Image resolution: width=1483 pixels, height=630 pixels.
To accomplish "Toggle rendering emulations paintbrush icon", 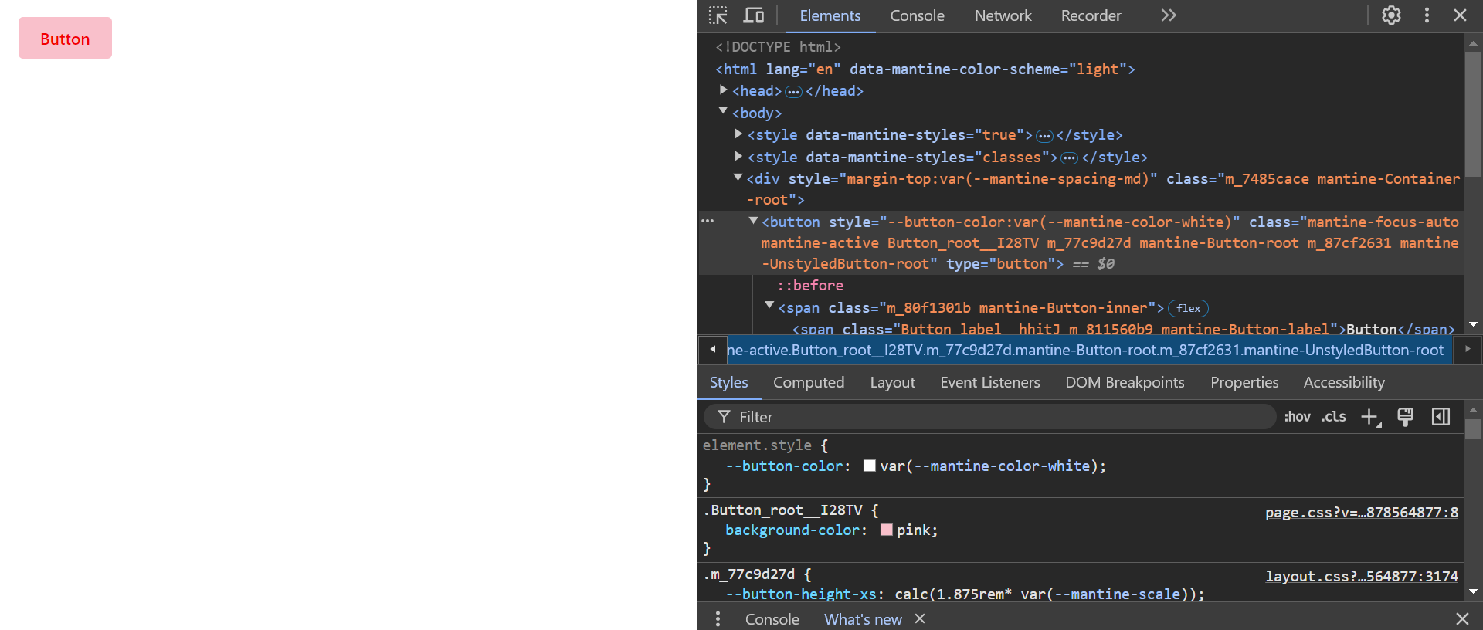I will [1405, 417].
